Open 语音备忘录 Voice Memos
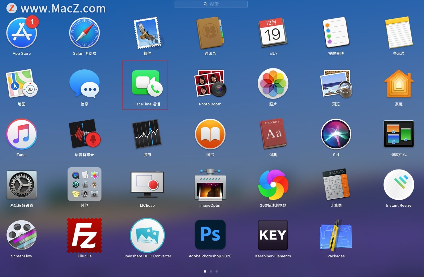The width and height of the screenshot is (424, 277). coord(85,134)
